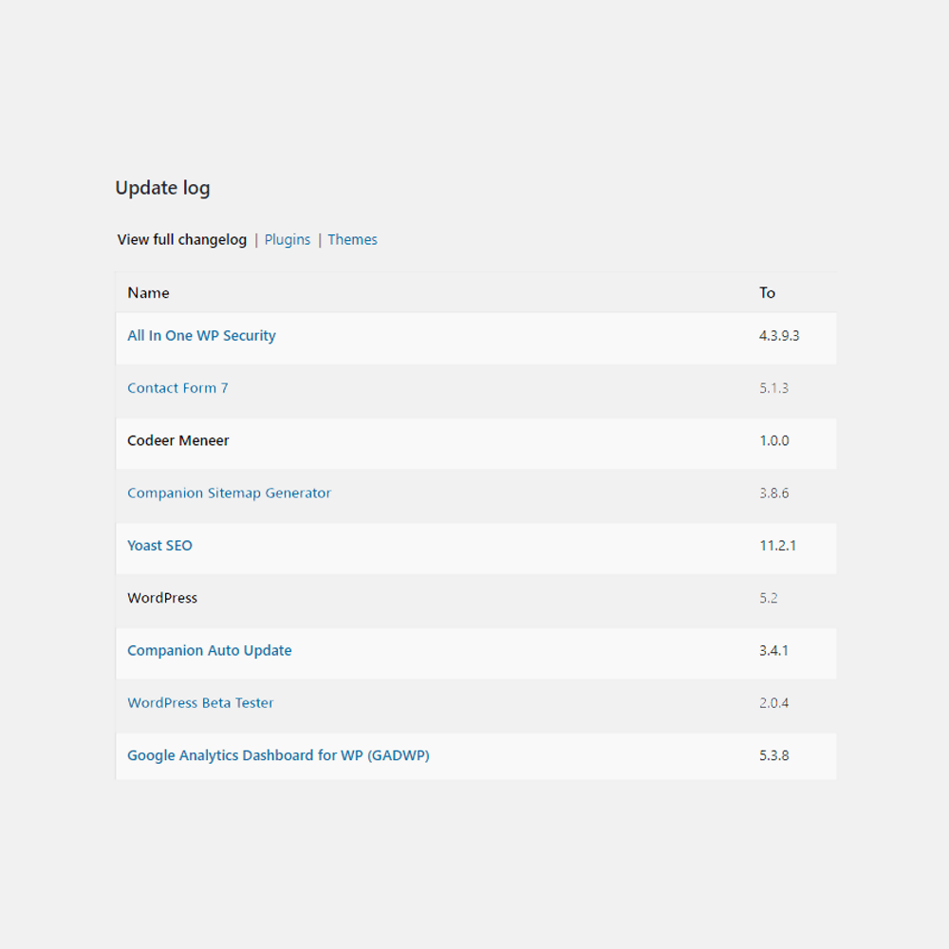The image size is (949, 949).
Task: Click version 3.4.1 for Companion Auto Update
Action: (x=773, y=651)
